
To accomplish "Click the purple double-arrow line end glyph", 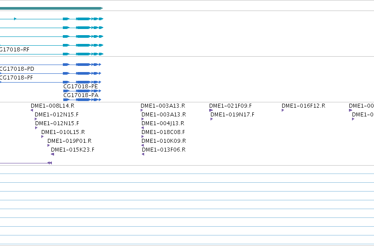I will click(50, 163).
